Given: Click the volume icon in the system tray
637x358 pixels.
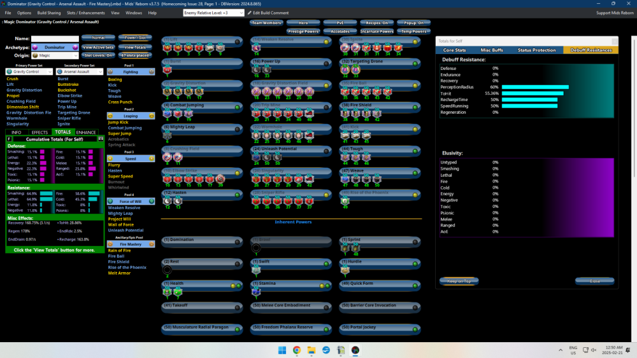Looking at the screenshot, I should (594, 350).
